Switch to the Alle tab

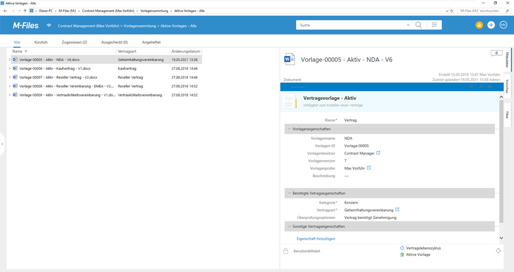click(x=17, y=42)
